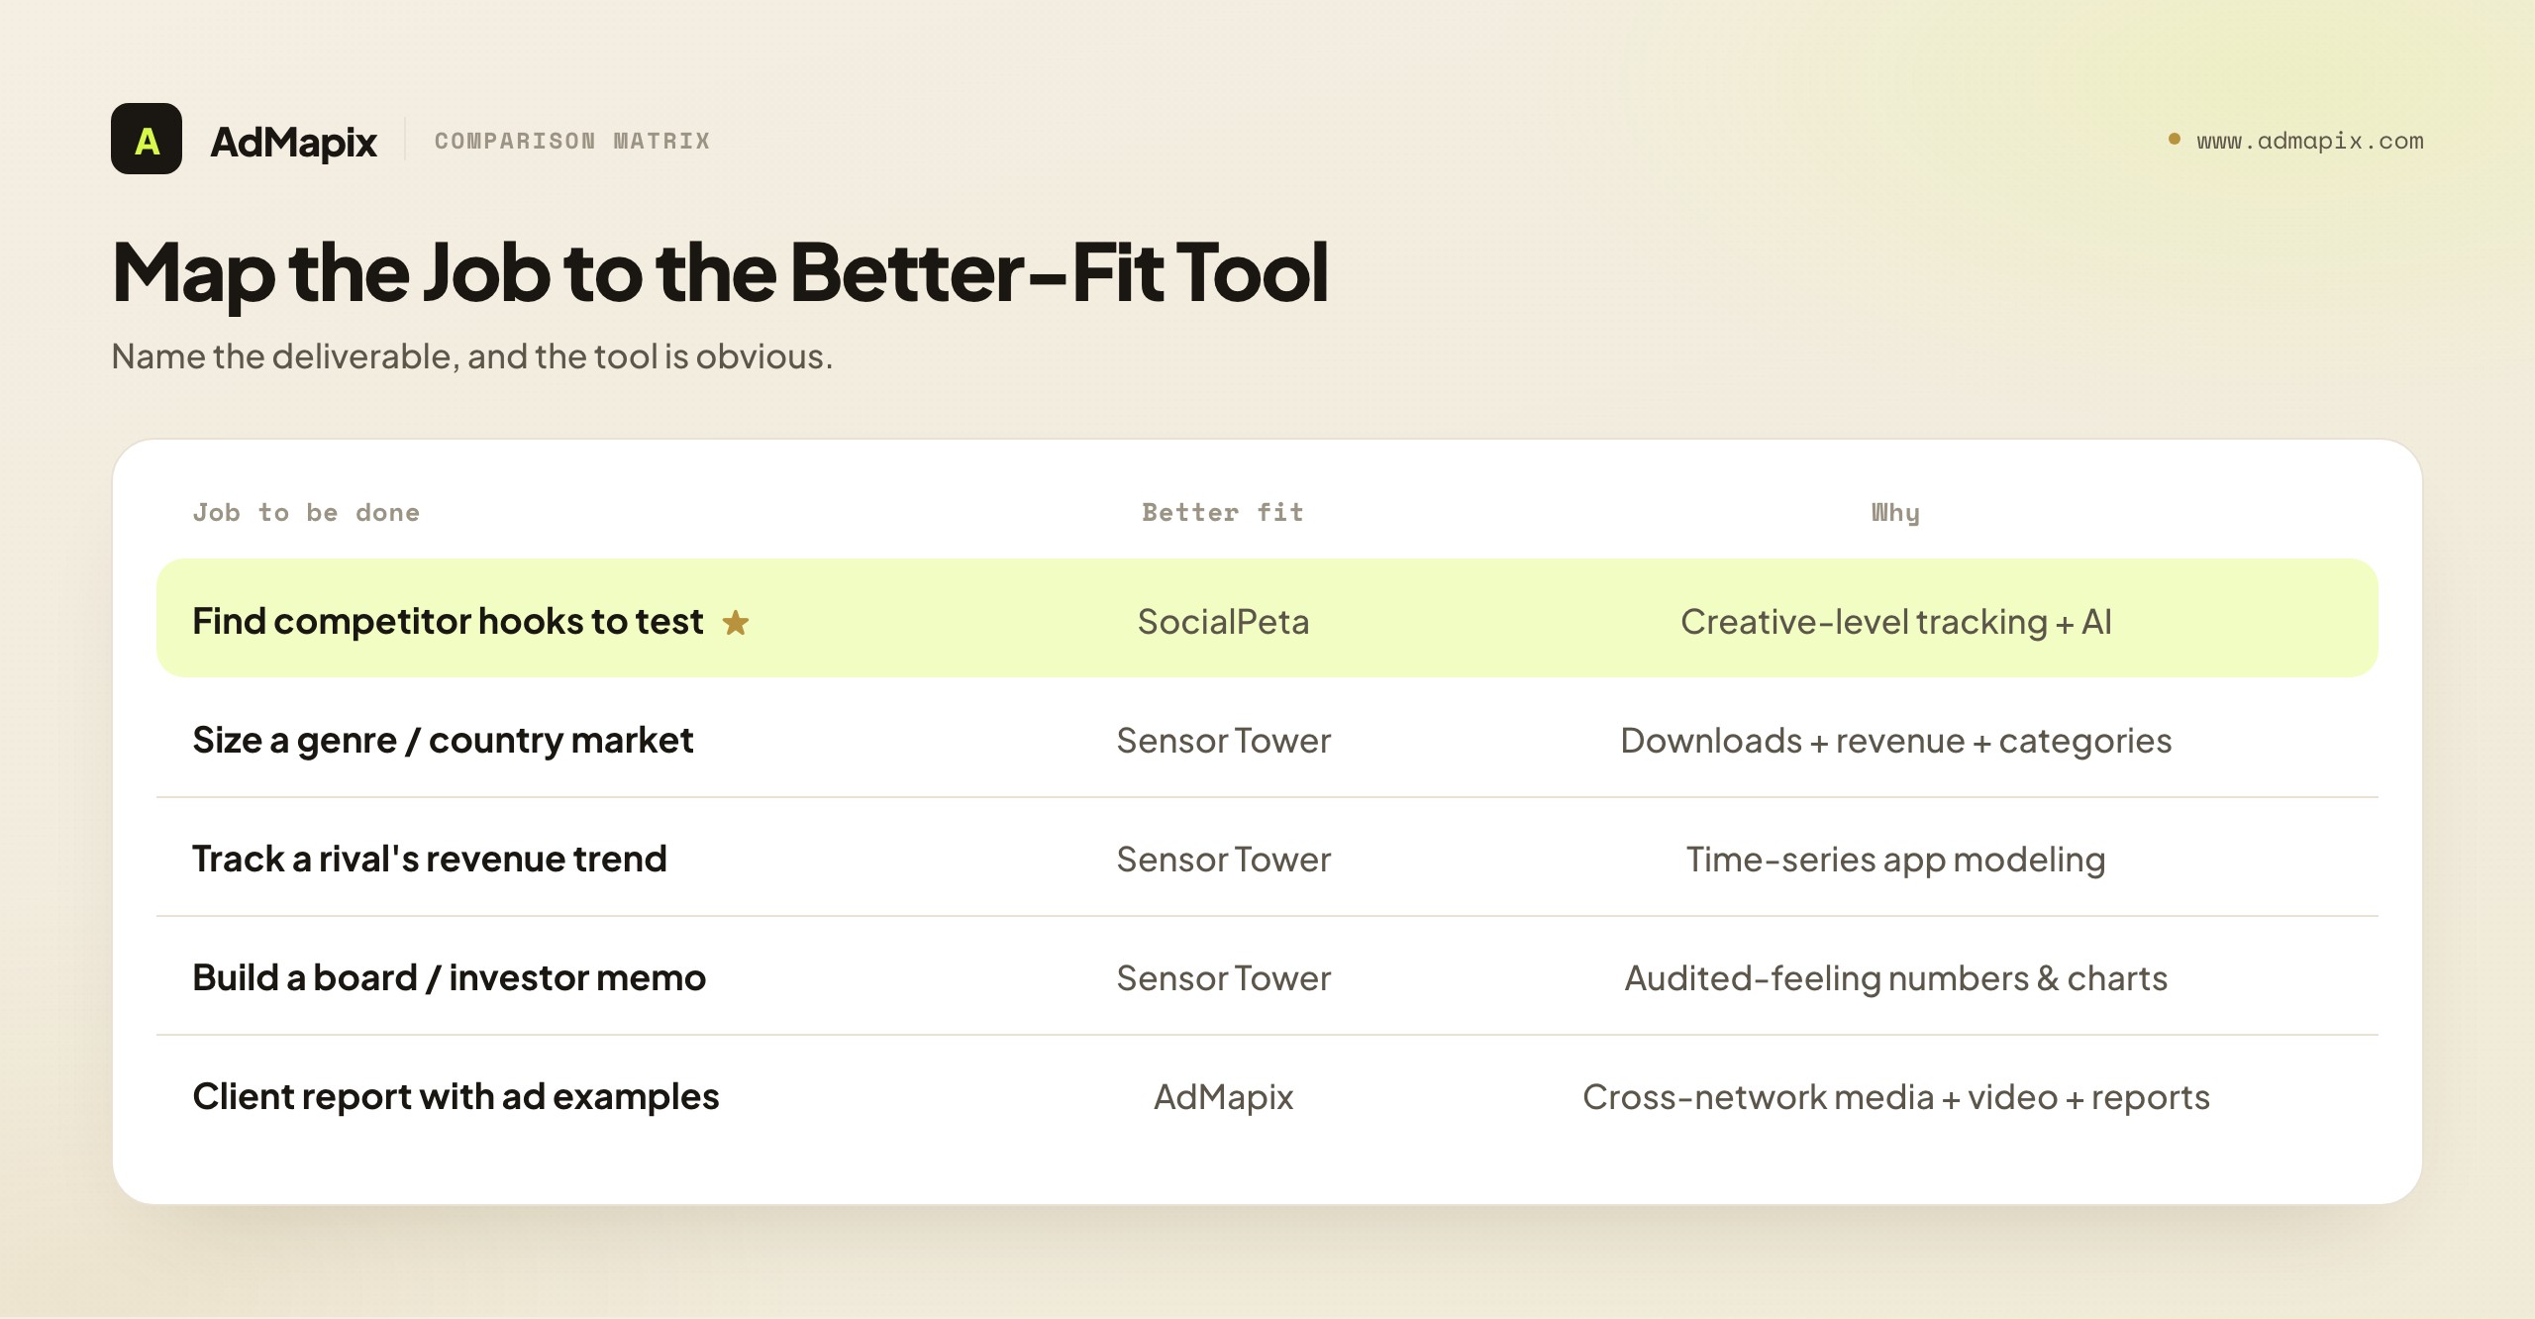2535x1319 pixels.
Task: Click Time-series app modeling cell
Action: pyautogui.click(x=1896, y=861)
